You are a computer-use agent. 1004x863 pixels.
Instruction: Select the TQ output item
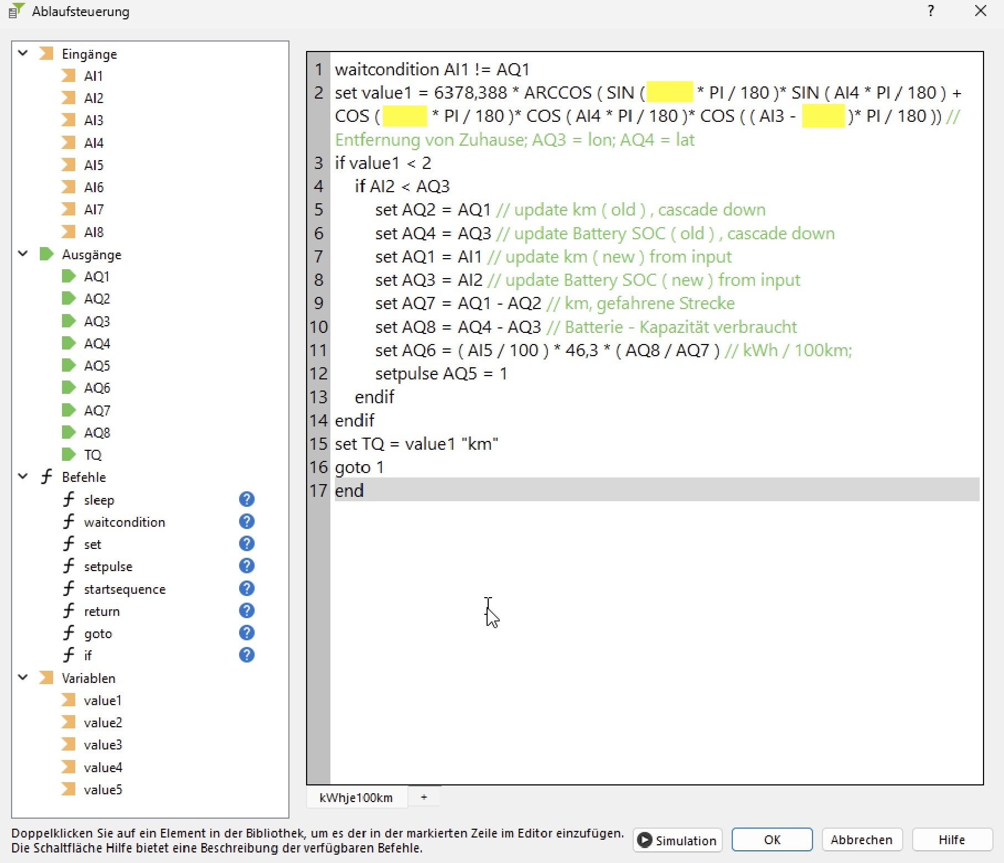pos(92,455)
